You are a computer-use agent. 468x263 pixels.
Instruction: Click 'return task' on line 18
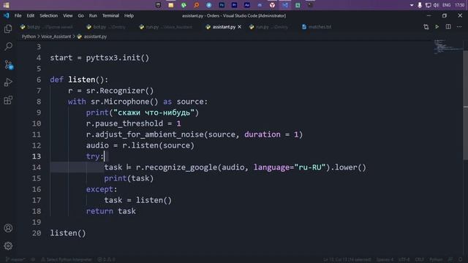(x=110, y=211)
